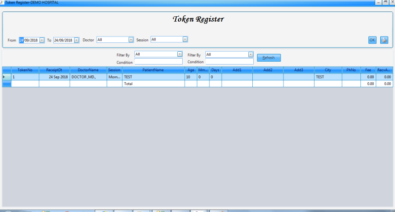Click the ReceiptDt column header
This screenshot has width=395, height=212.
[x=54, y=70]
